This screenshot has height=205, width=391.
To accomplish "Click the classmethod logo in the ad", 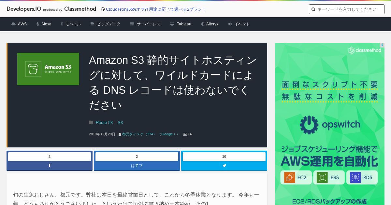I will click(x=365, y=50).
